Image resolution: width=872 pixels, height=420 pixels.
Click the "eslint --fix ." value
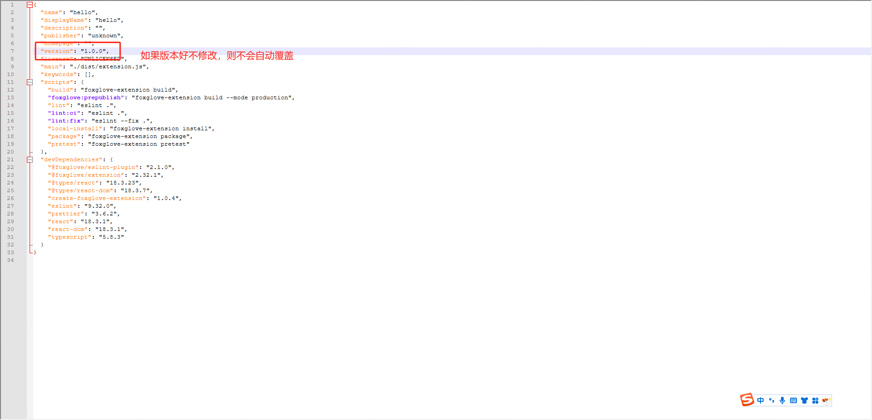121,121
